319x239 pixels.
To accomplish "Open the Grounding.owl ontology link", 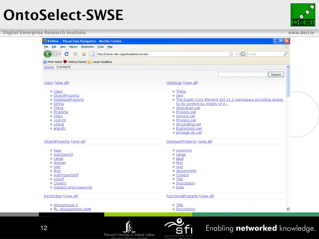I will [188, 124].
